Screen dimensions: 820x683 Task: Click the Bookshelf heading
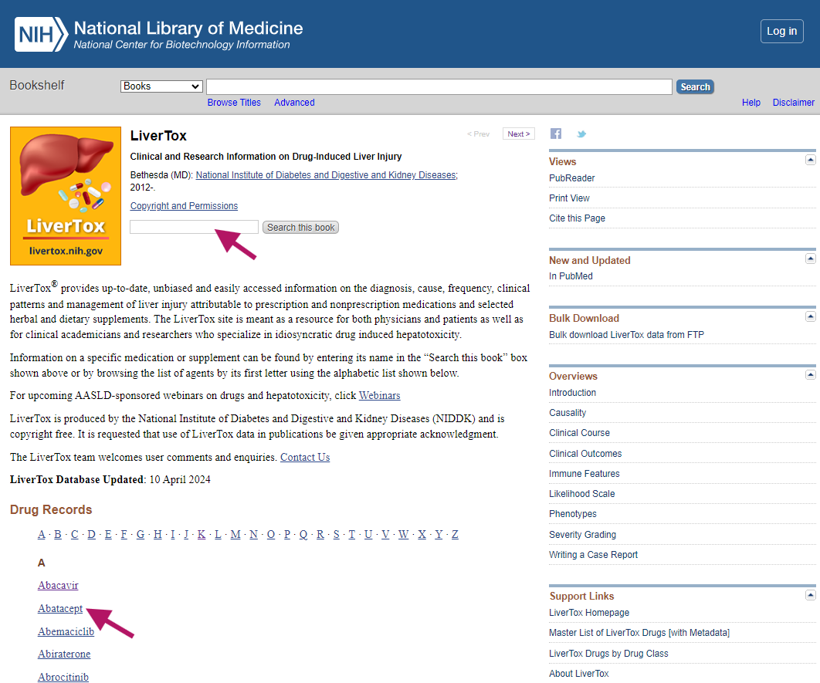[36, 85]
